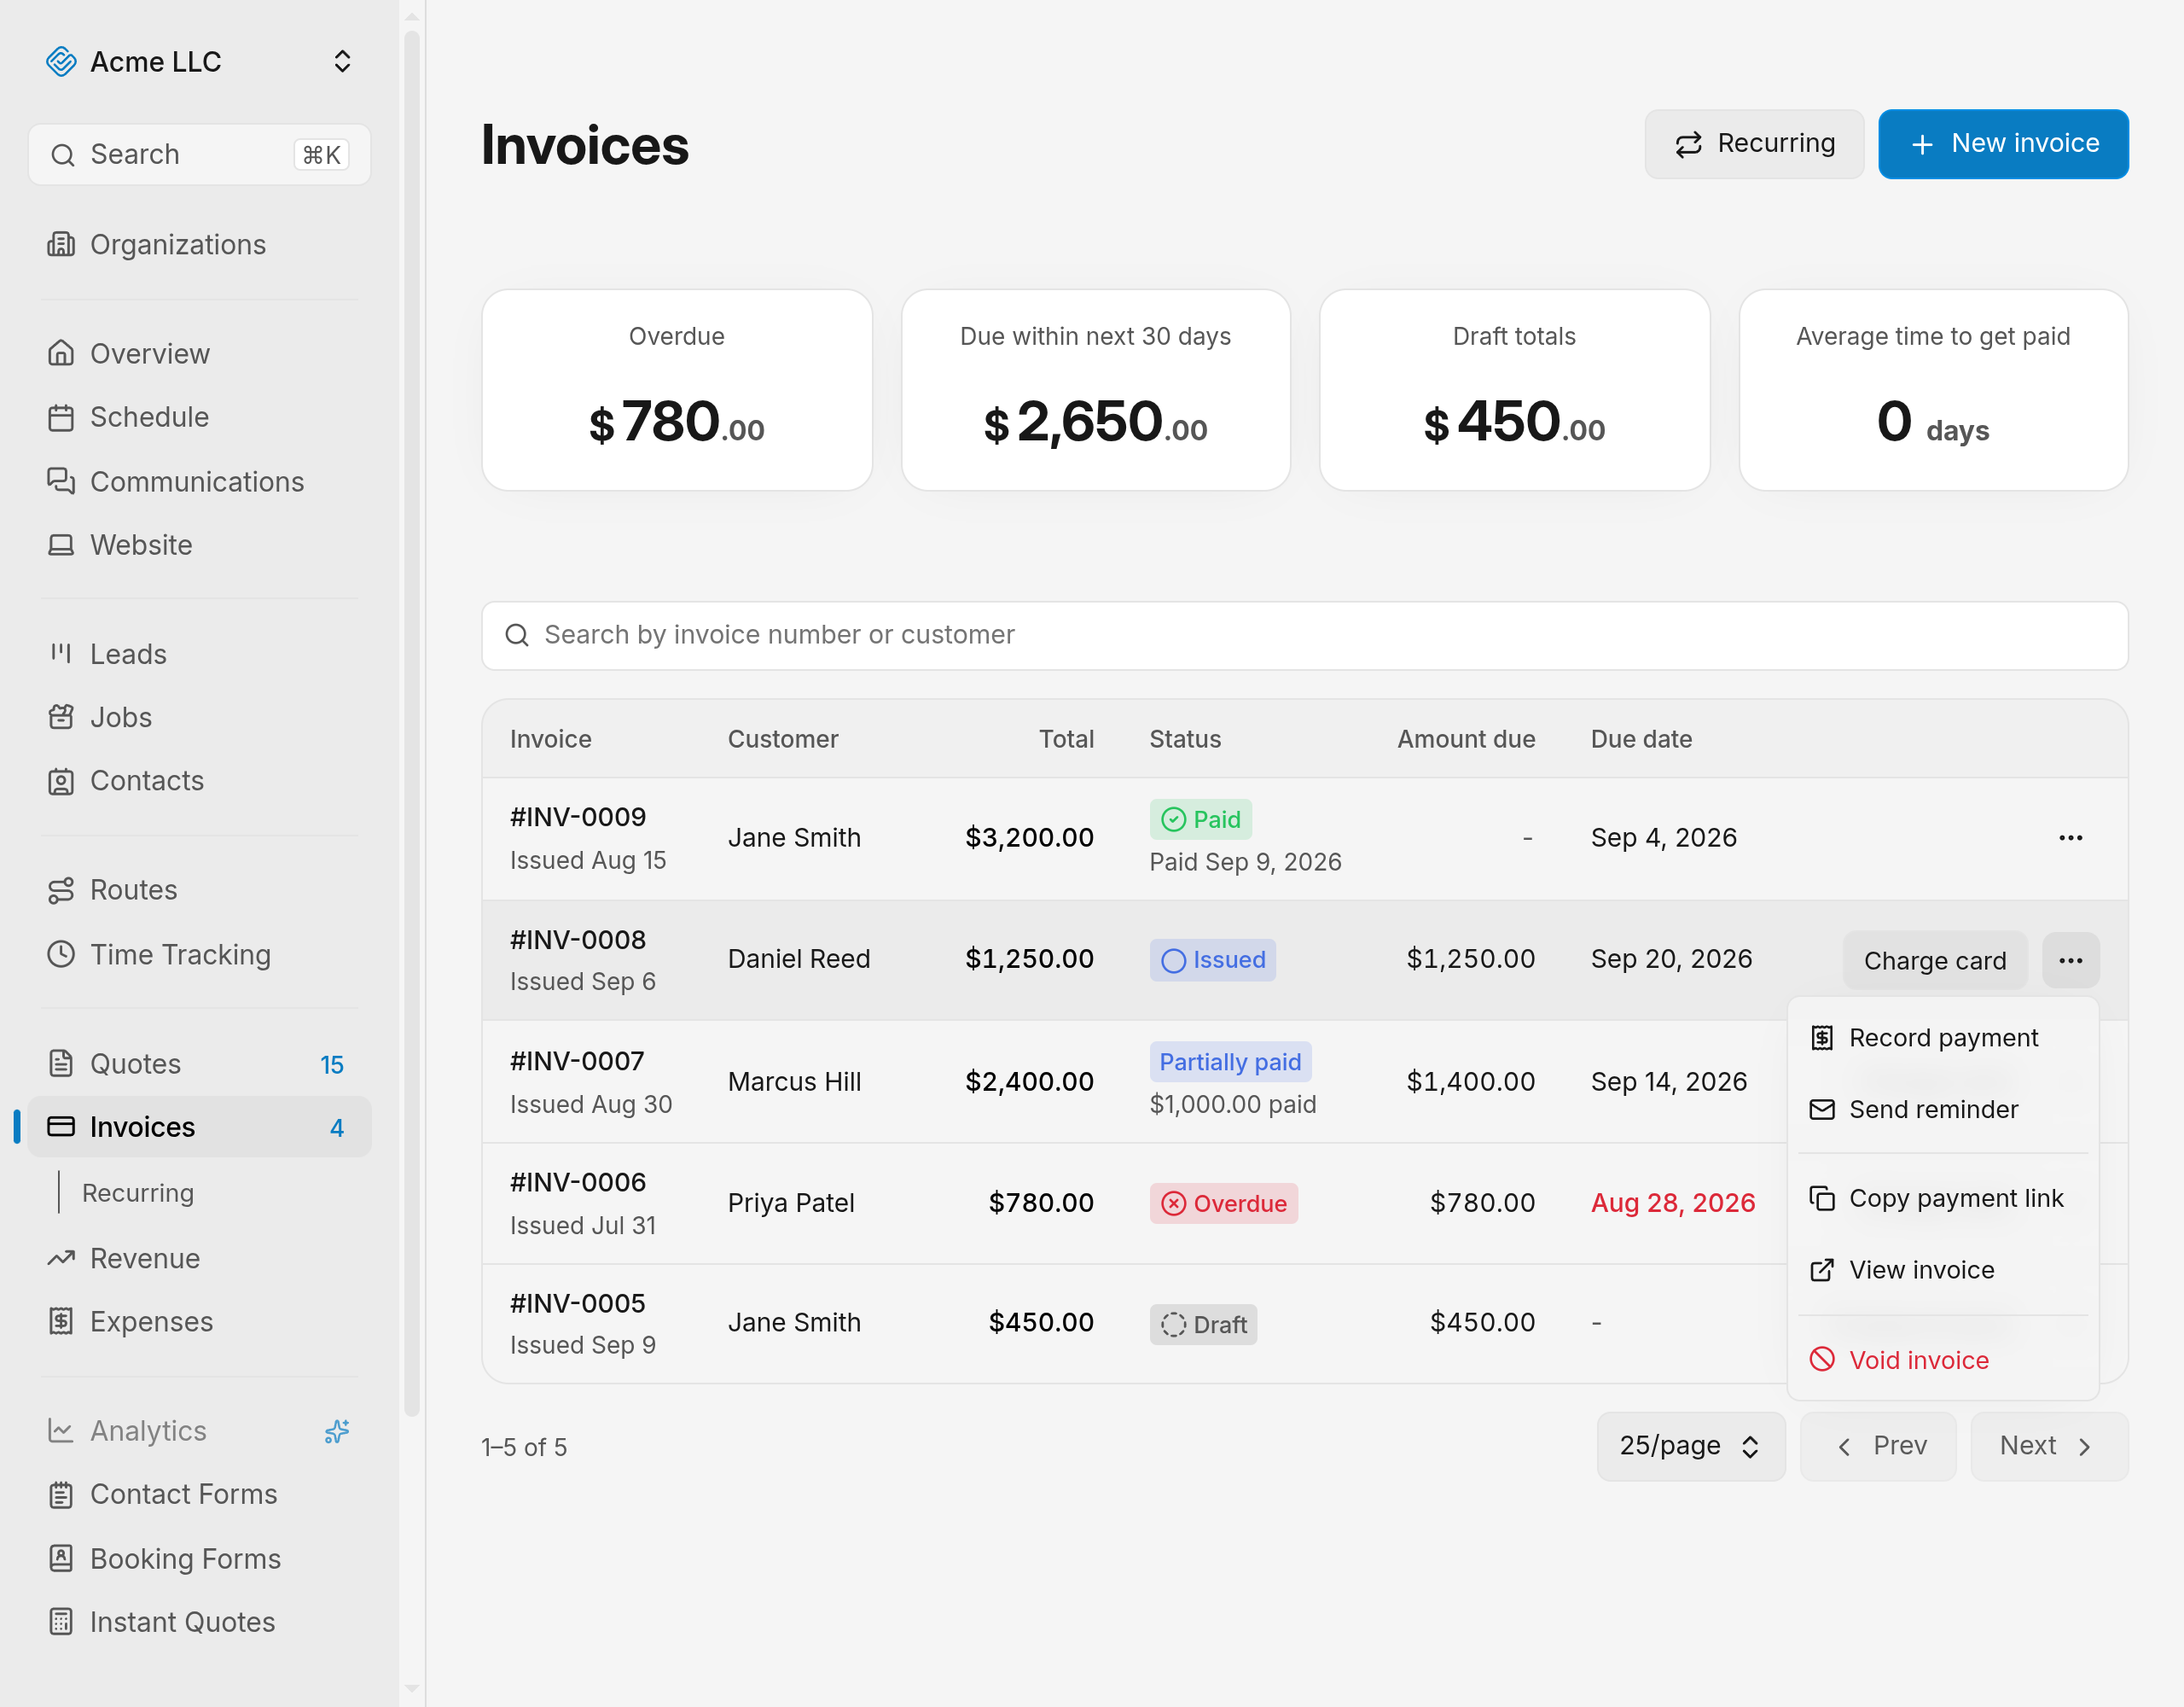This screenshot has width=2184, height=1707.
Task: Close the three-dots menu for #INV-0008
Action: point(2070,960)
